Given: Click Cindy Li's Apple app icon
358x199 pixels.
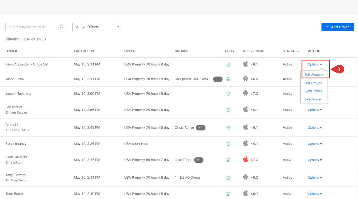Looking at the screenshot, I should (x=246, y=127).
